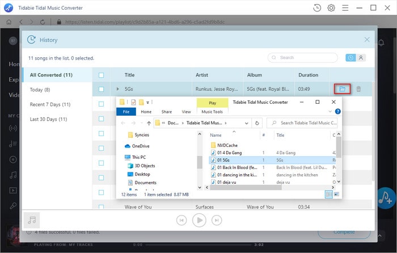Expand the Explorer ribbon chevron
The width and height of the screenshot is (397, 253).
330,111
